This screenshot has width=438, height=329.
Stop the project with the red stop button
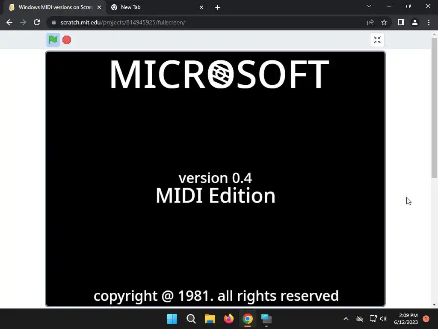(66, 40)
